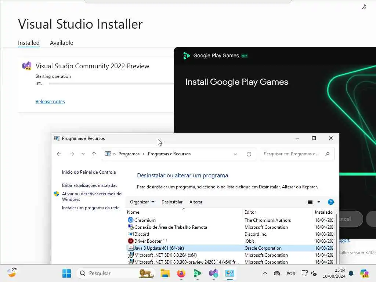Image resolution: width=376 pixels, height=282 pixels.
Task: Click the view layout list icon
Action: pos(310,202)
